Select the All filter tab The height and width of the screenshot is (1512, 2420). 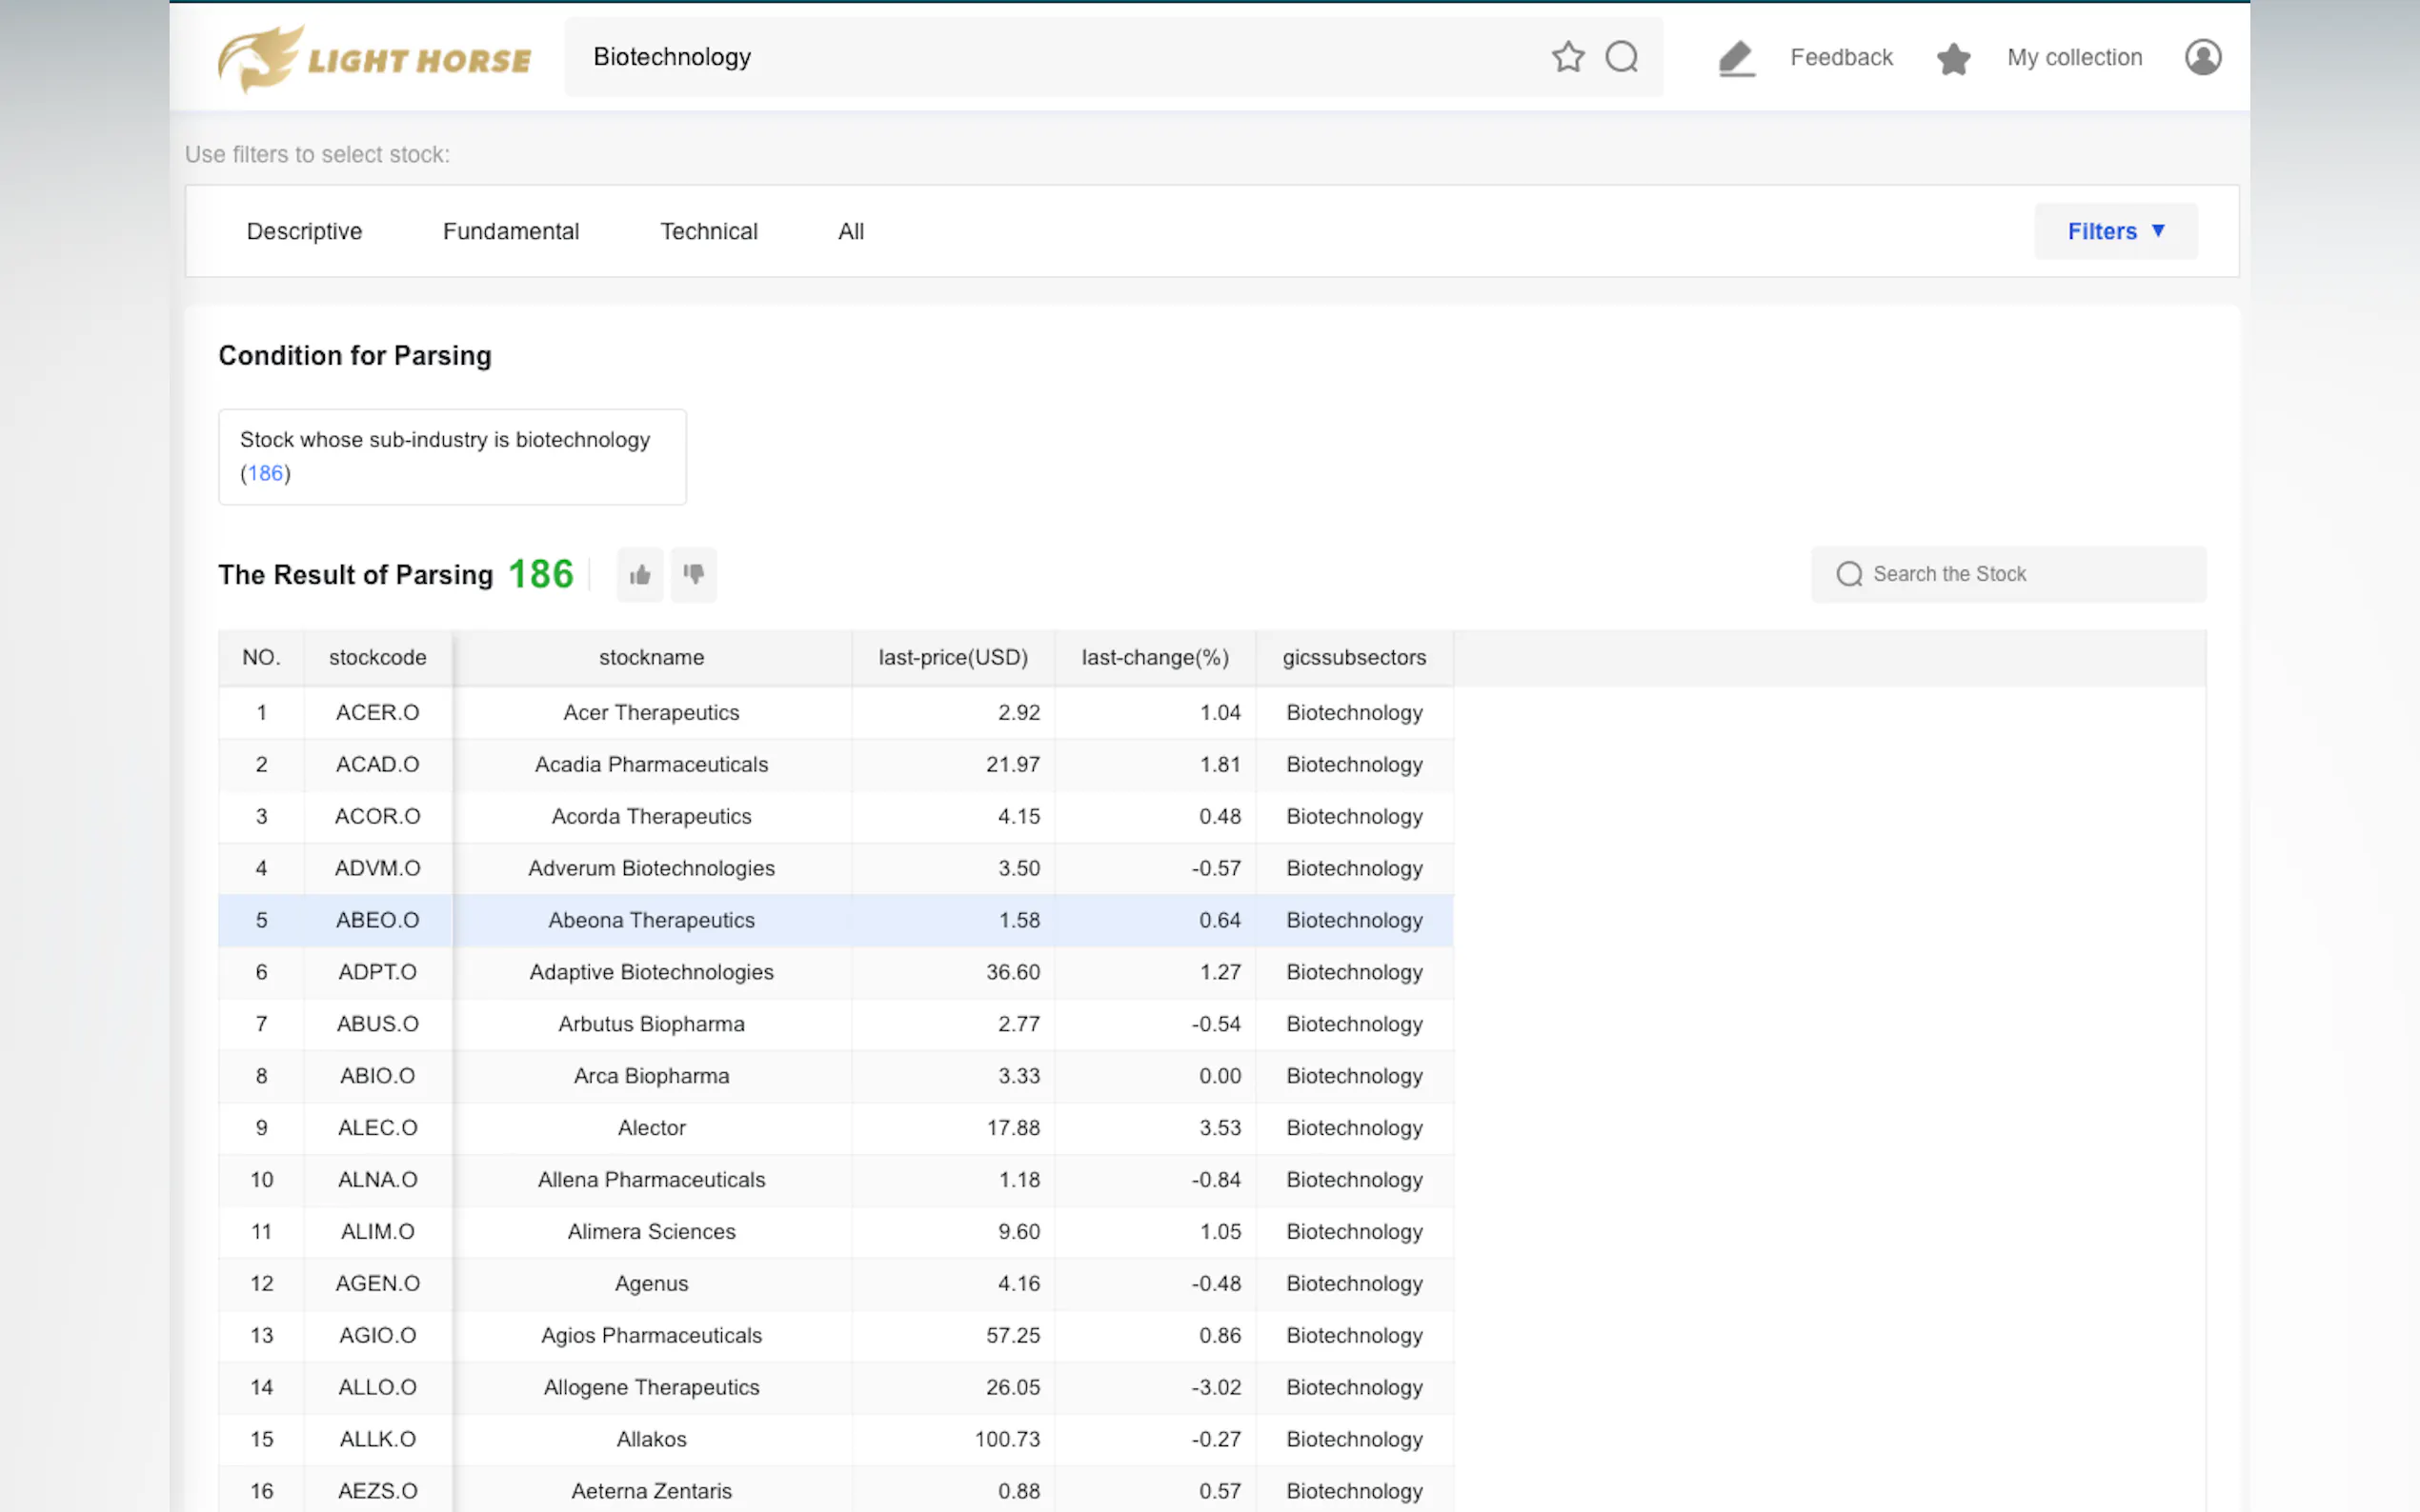click(851, 231)
